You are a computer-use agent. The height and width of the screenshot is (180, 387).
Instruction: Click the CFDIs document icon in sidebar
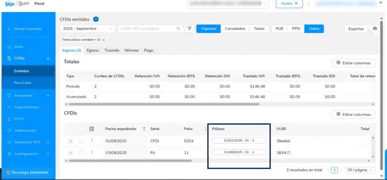(9, 59)
